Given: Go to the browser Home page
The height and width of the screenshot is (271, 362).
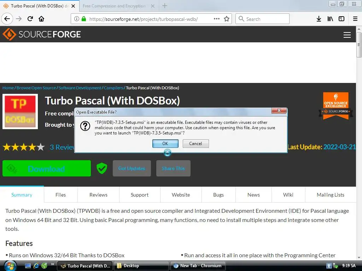Looking at the screenshot, I should click(x=41, y=19).
